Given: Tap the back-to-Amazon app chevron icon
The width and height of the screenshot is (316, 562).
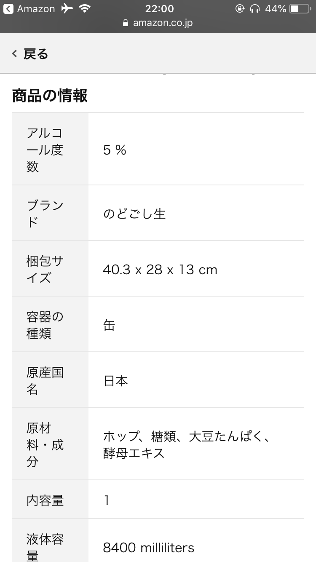Looking at the screenshot, I should tap(8, 9).
